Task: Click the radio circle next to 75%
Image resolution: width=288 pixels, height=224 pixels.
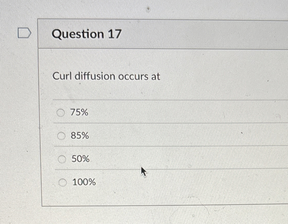Action: 61,112
